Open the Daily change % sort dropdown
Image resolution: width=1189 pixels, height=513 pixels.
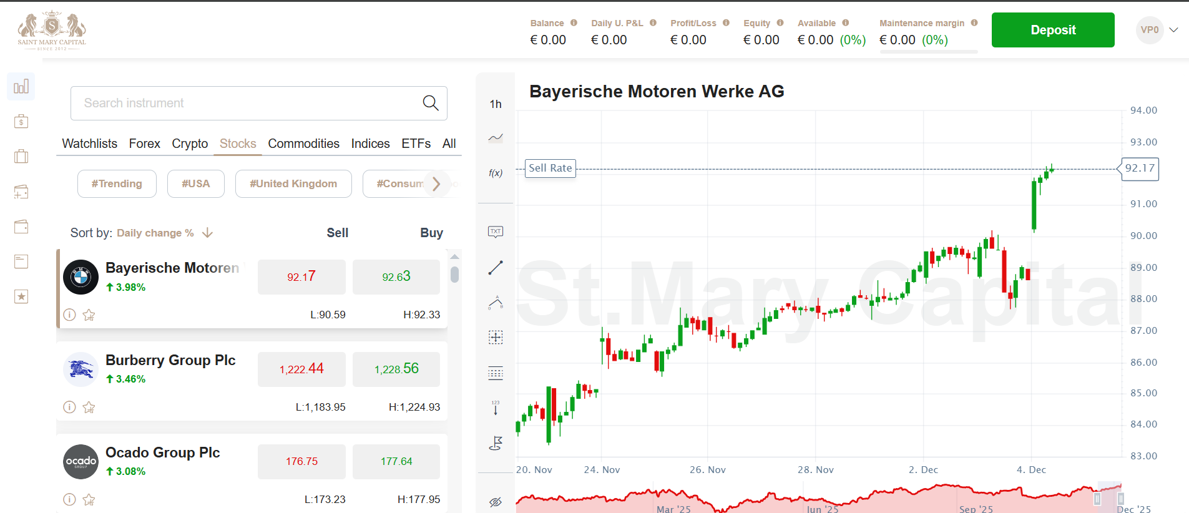155,233
